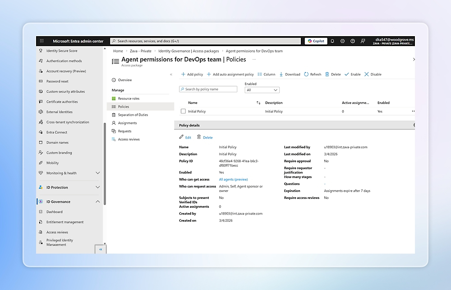Image resolution: width=451 pixels, height=290 pixels.
Task: Check the Initial Policy row checkbox
Action: click(x=183, y=111)
